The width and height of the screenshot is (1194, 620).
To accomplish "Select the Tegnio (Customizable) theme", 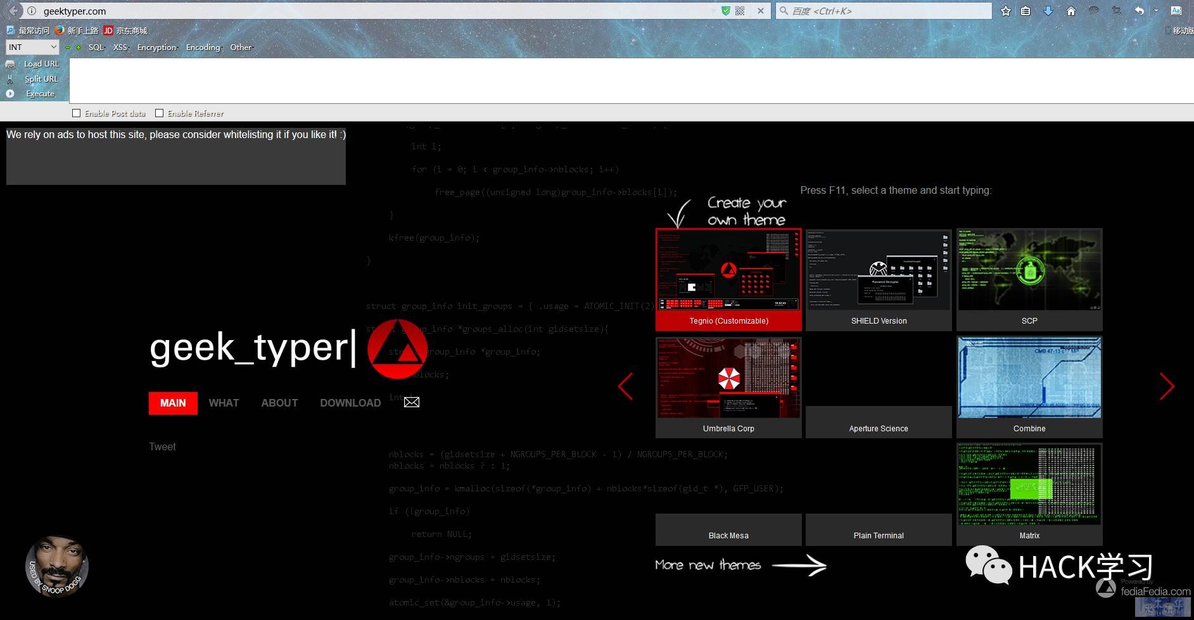I will [x=728, y=279].
